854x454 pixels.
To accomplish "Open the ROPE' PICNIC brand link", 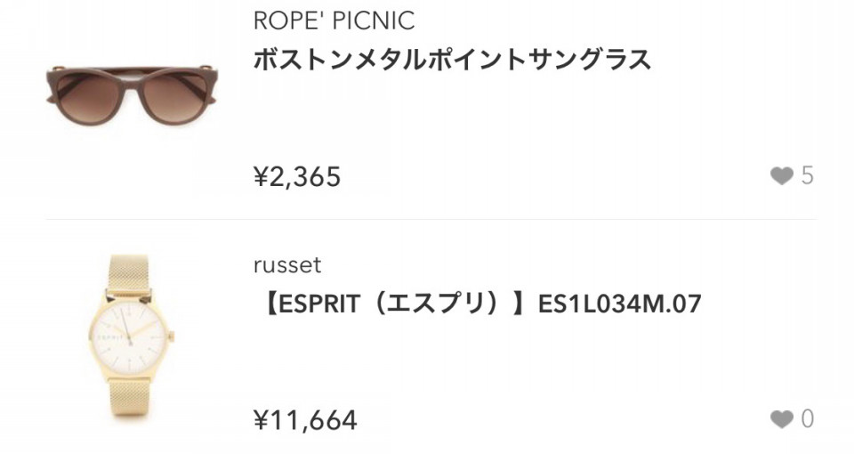I will click(334, 21).
